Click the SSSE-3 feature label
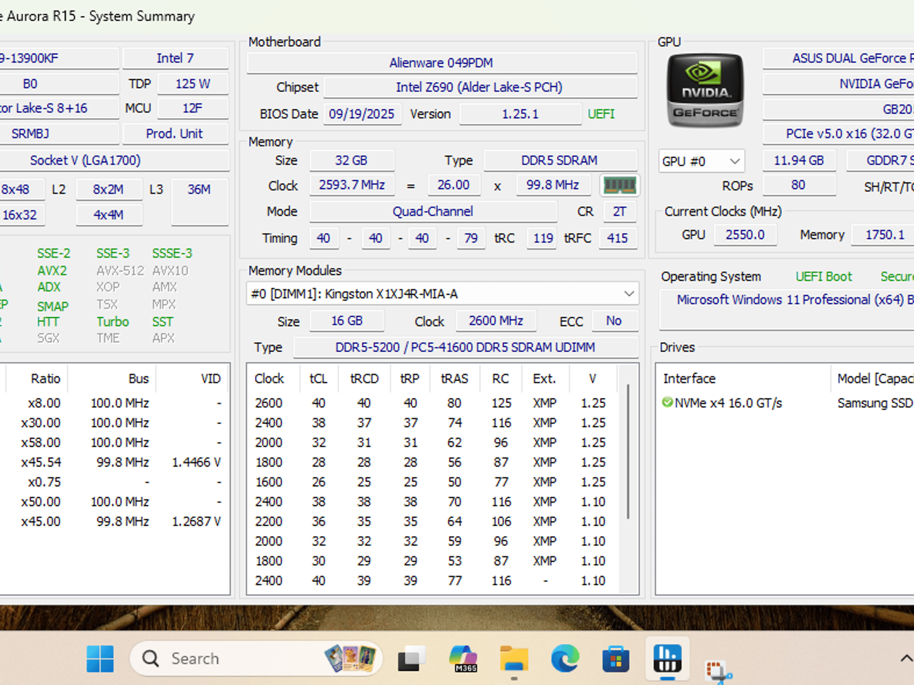Screen dimensions: 914x685 click(172, 253)
